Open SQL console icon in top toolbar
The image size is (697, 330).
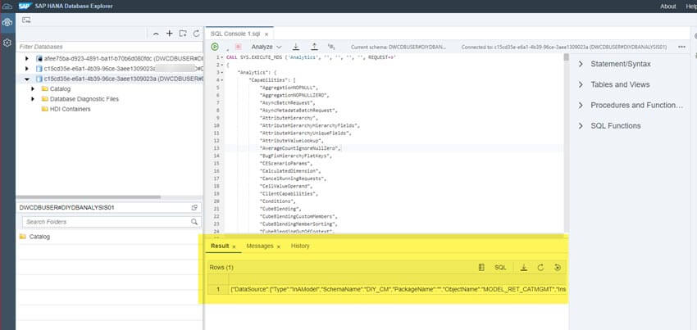point(26,20)
